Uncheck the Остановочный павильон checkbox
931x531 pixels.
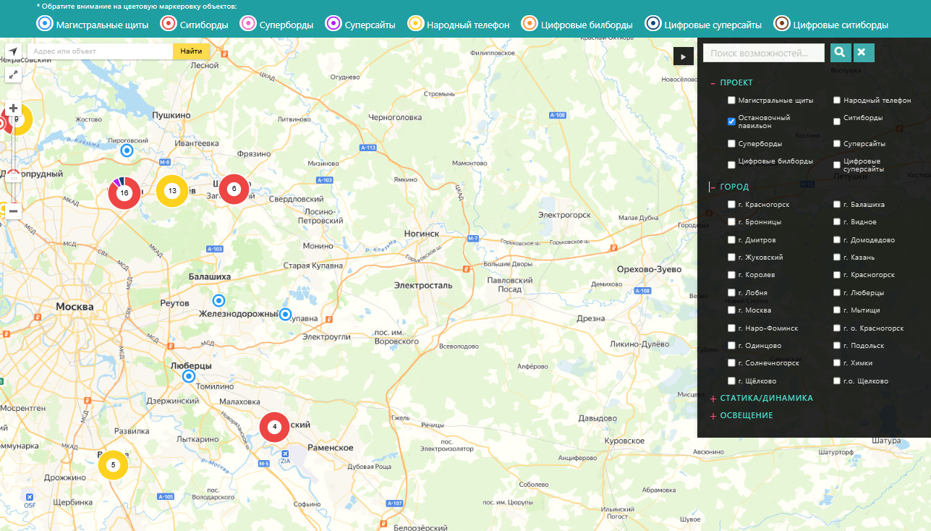coord(731,122)
